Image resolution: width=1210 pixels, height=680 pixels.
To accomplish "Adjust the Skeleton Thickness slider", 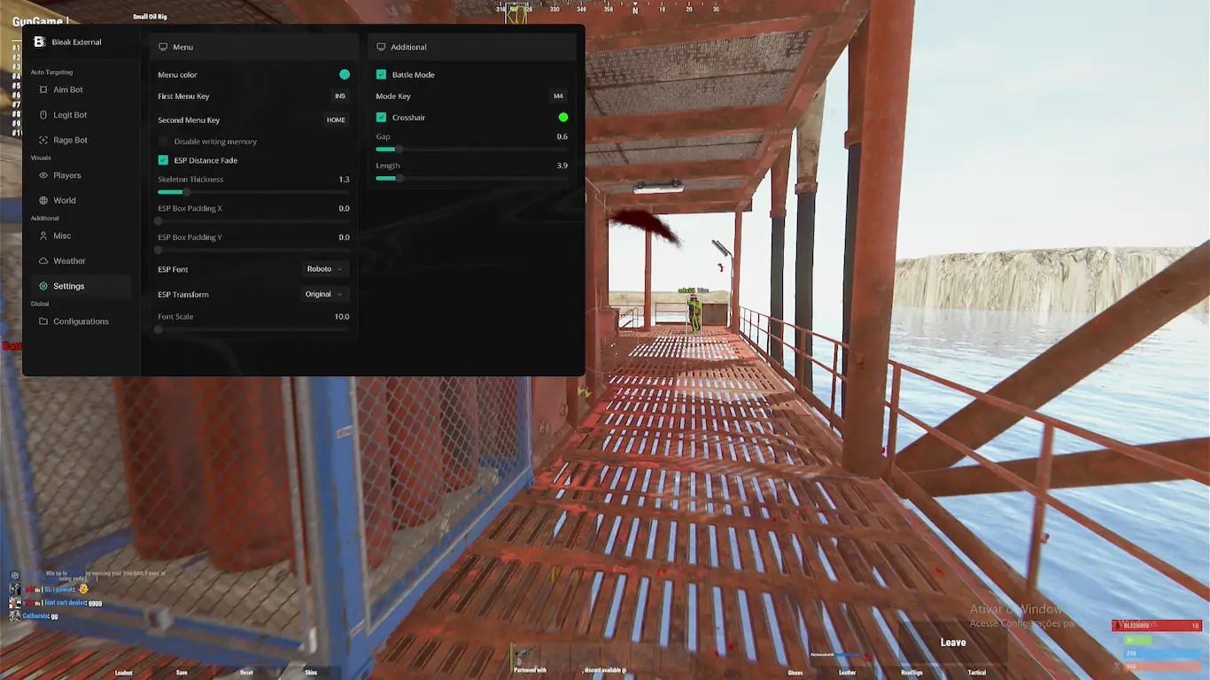I will click(x=253, y=192).
